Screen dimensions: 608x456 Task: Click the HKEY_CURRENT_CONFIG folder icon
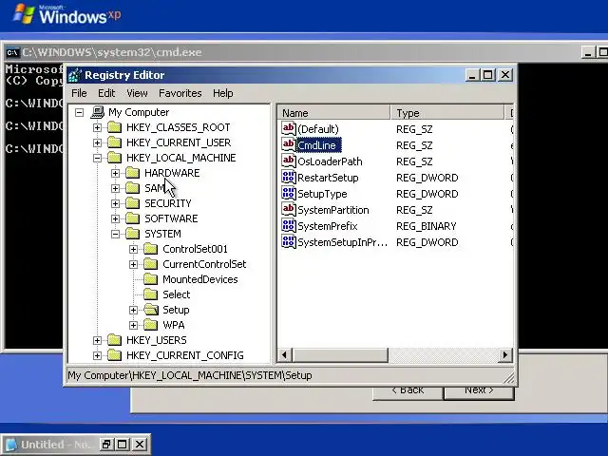114,355
